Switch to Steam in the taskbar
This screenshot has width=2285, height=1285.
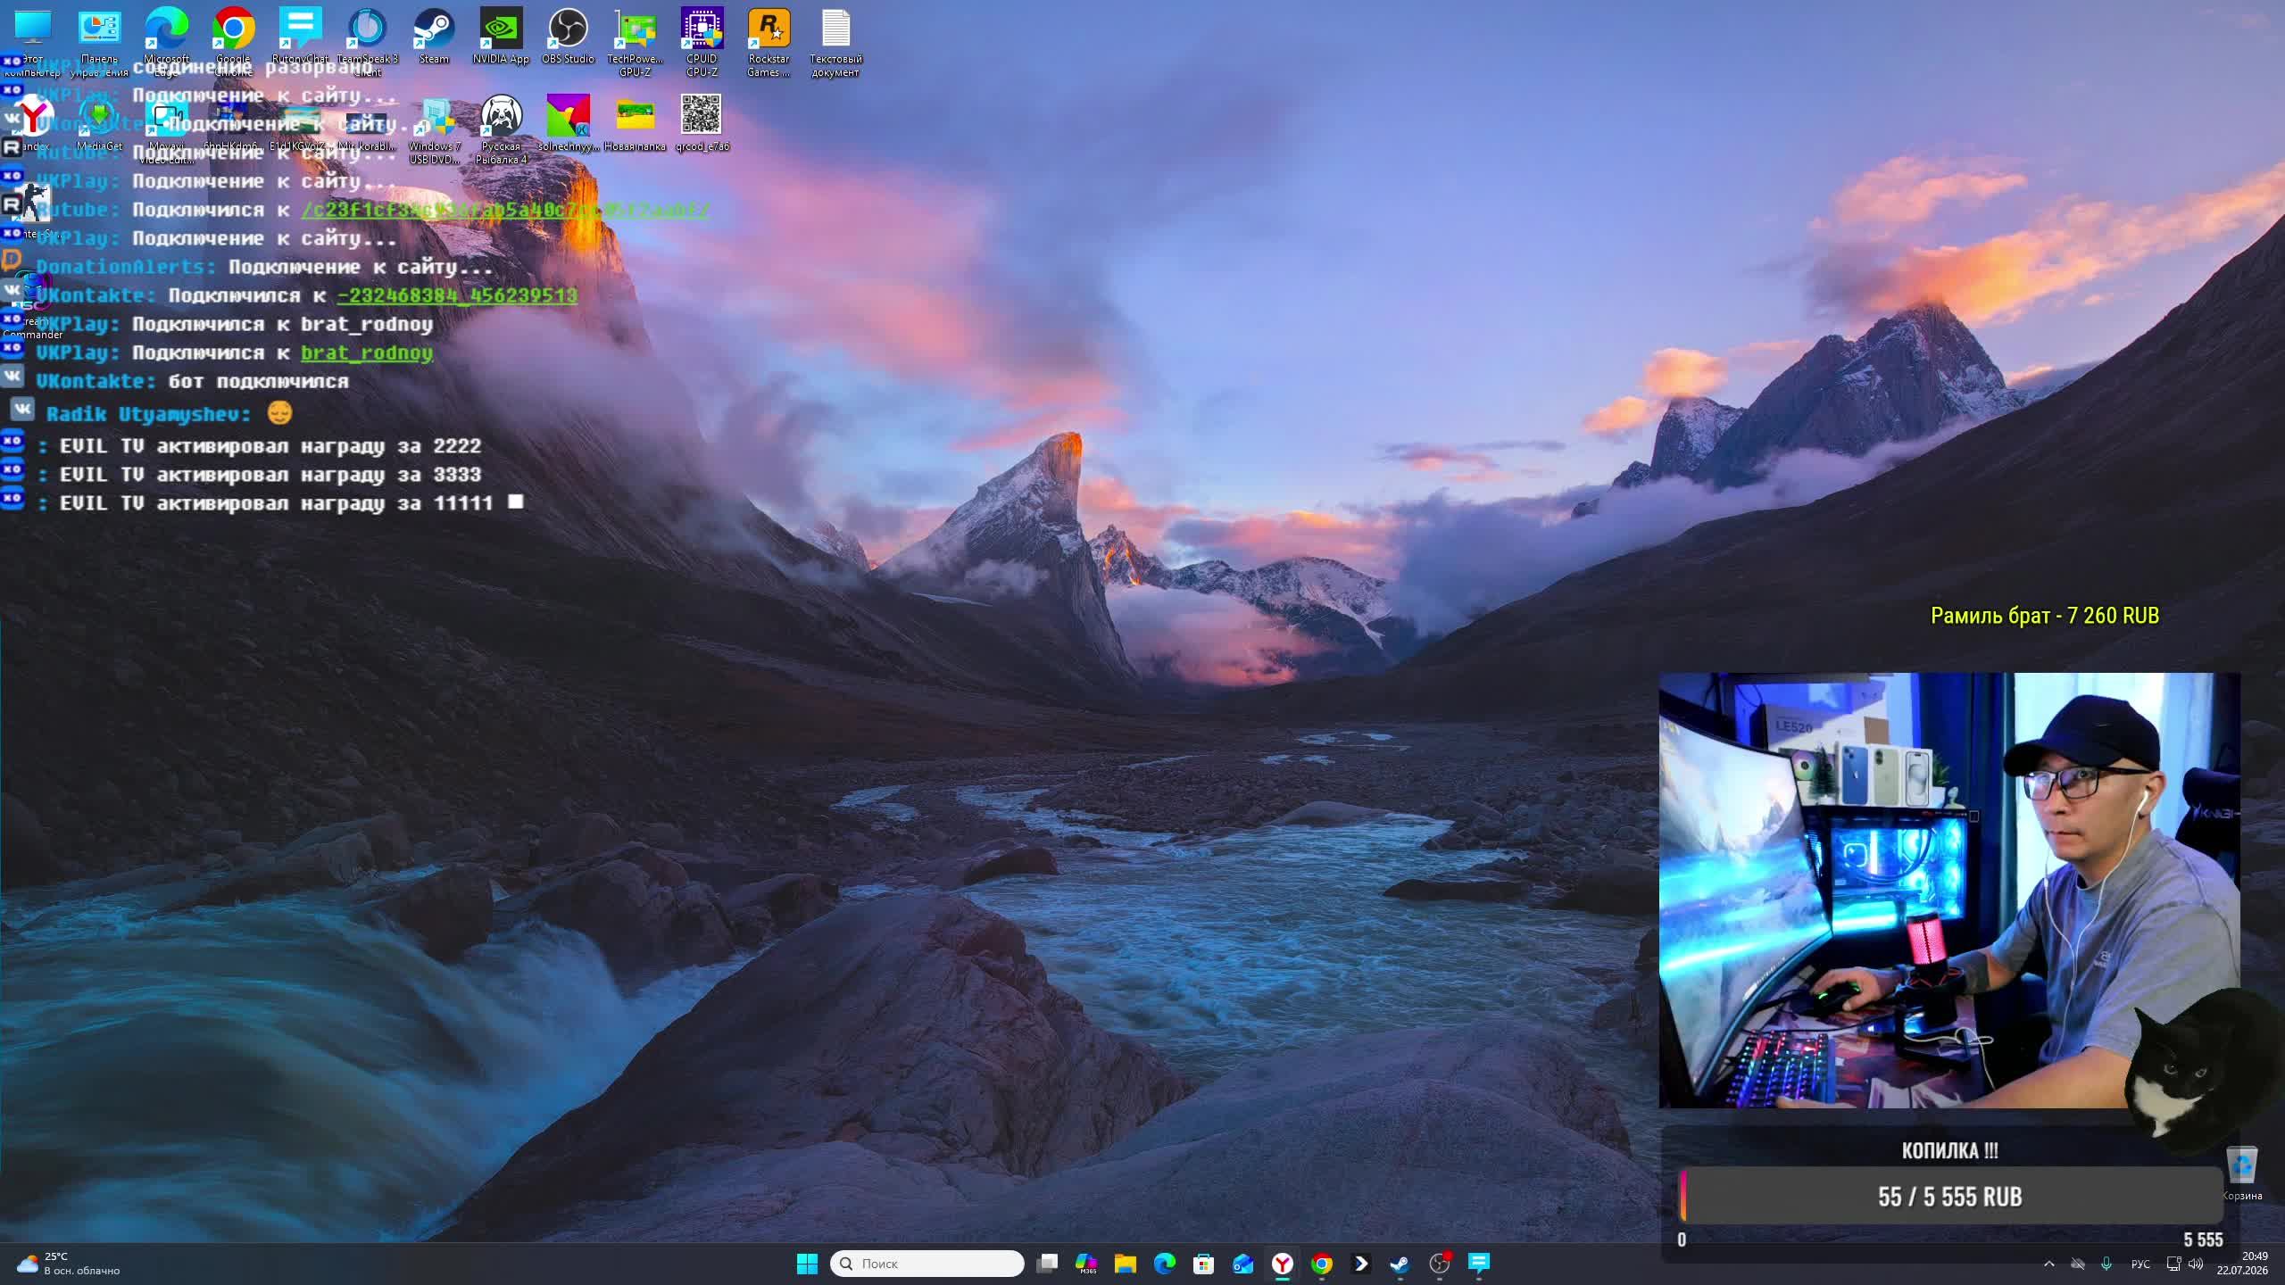[x=1400, y=1264]
